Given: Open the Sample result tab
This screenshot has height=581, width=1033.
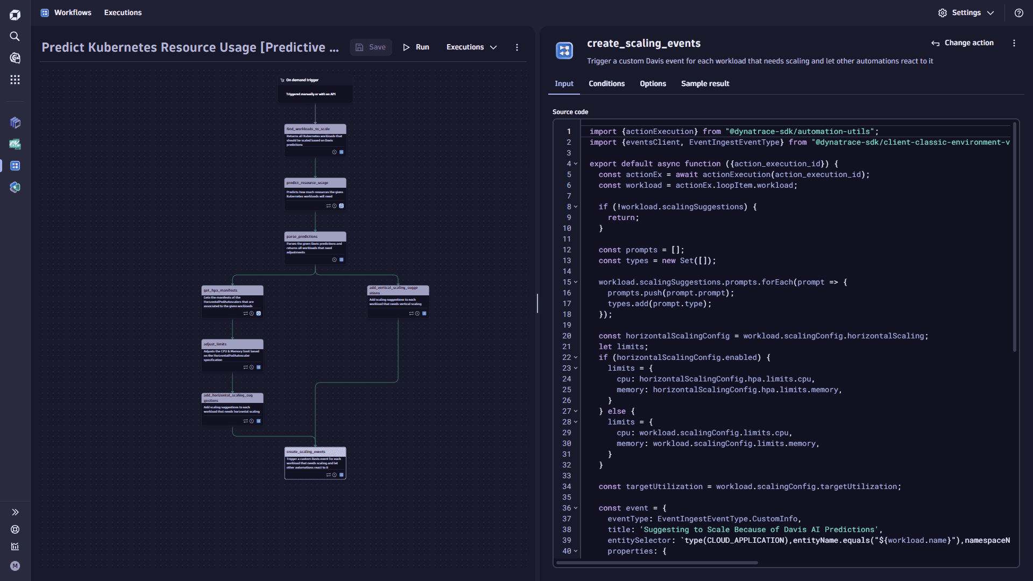Looking at the screenshot, I should [x=705, y=84].
